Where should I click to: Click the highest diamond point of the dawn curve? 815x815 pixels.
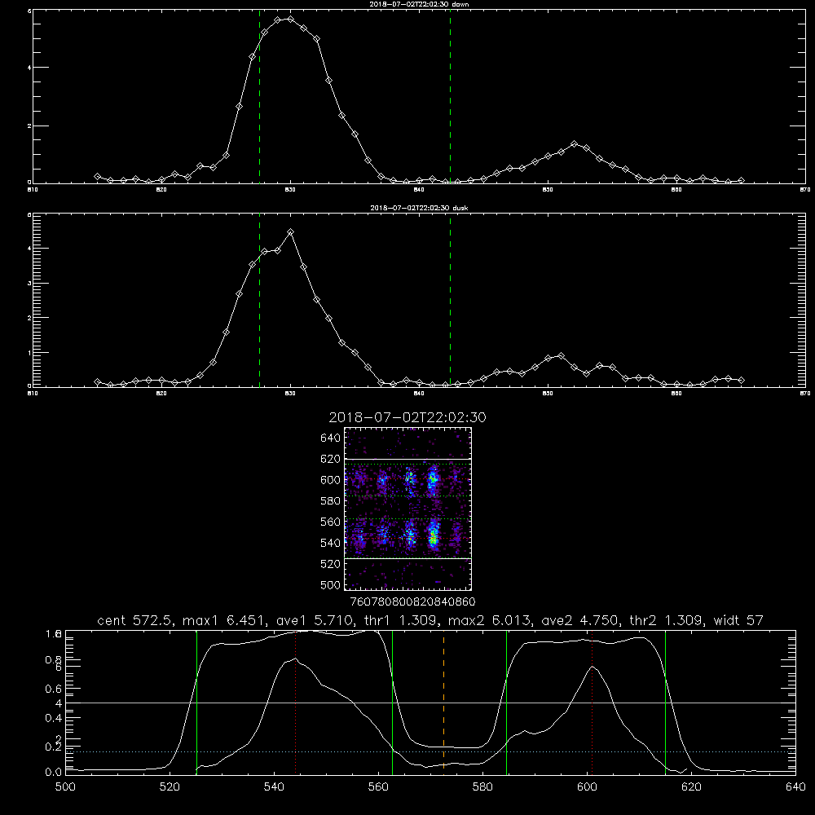[x=291, y=20]
